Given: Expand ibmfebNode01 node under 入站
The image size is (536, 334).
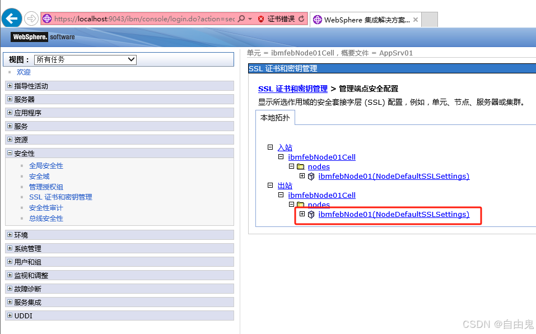Looking at the screenshot, I should point(302,176).
